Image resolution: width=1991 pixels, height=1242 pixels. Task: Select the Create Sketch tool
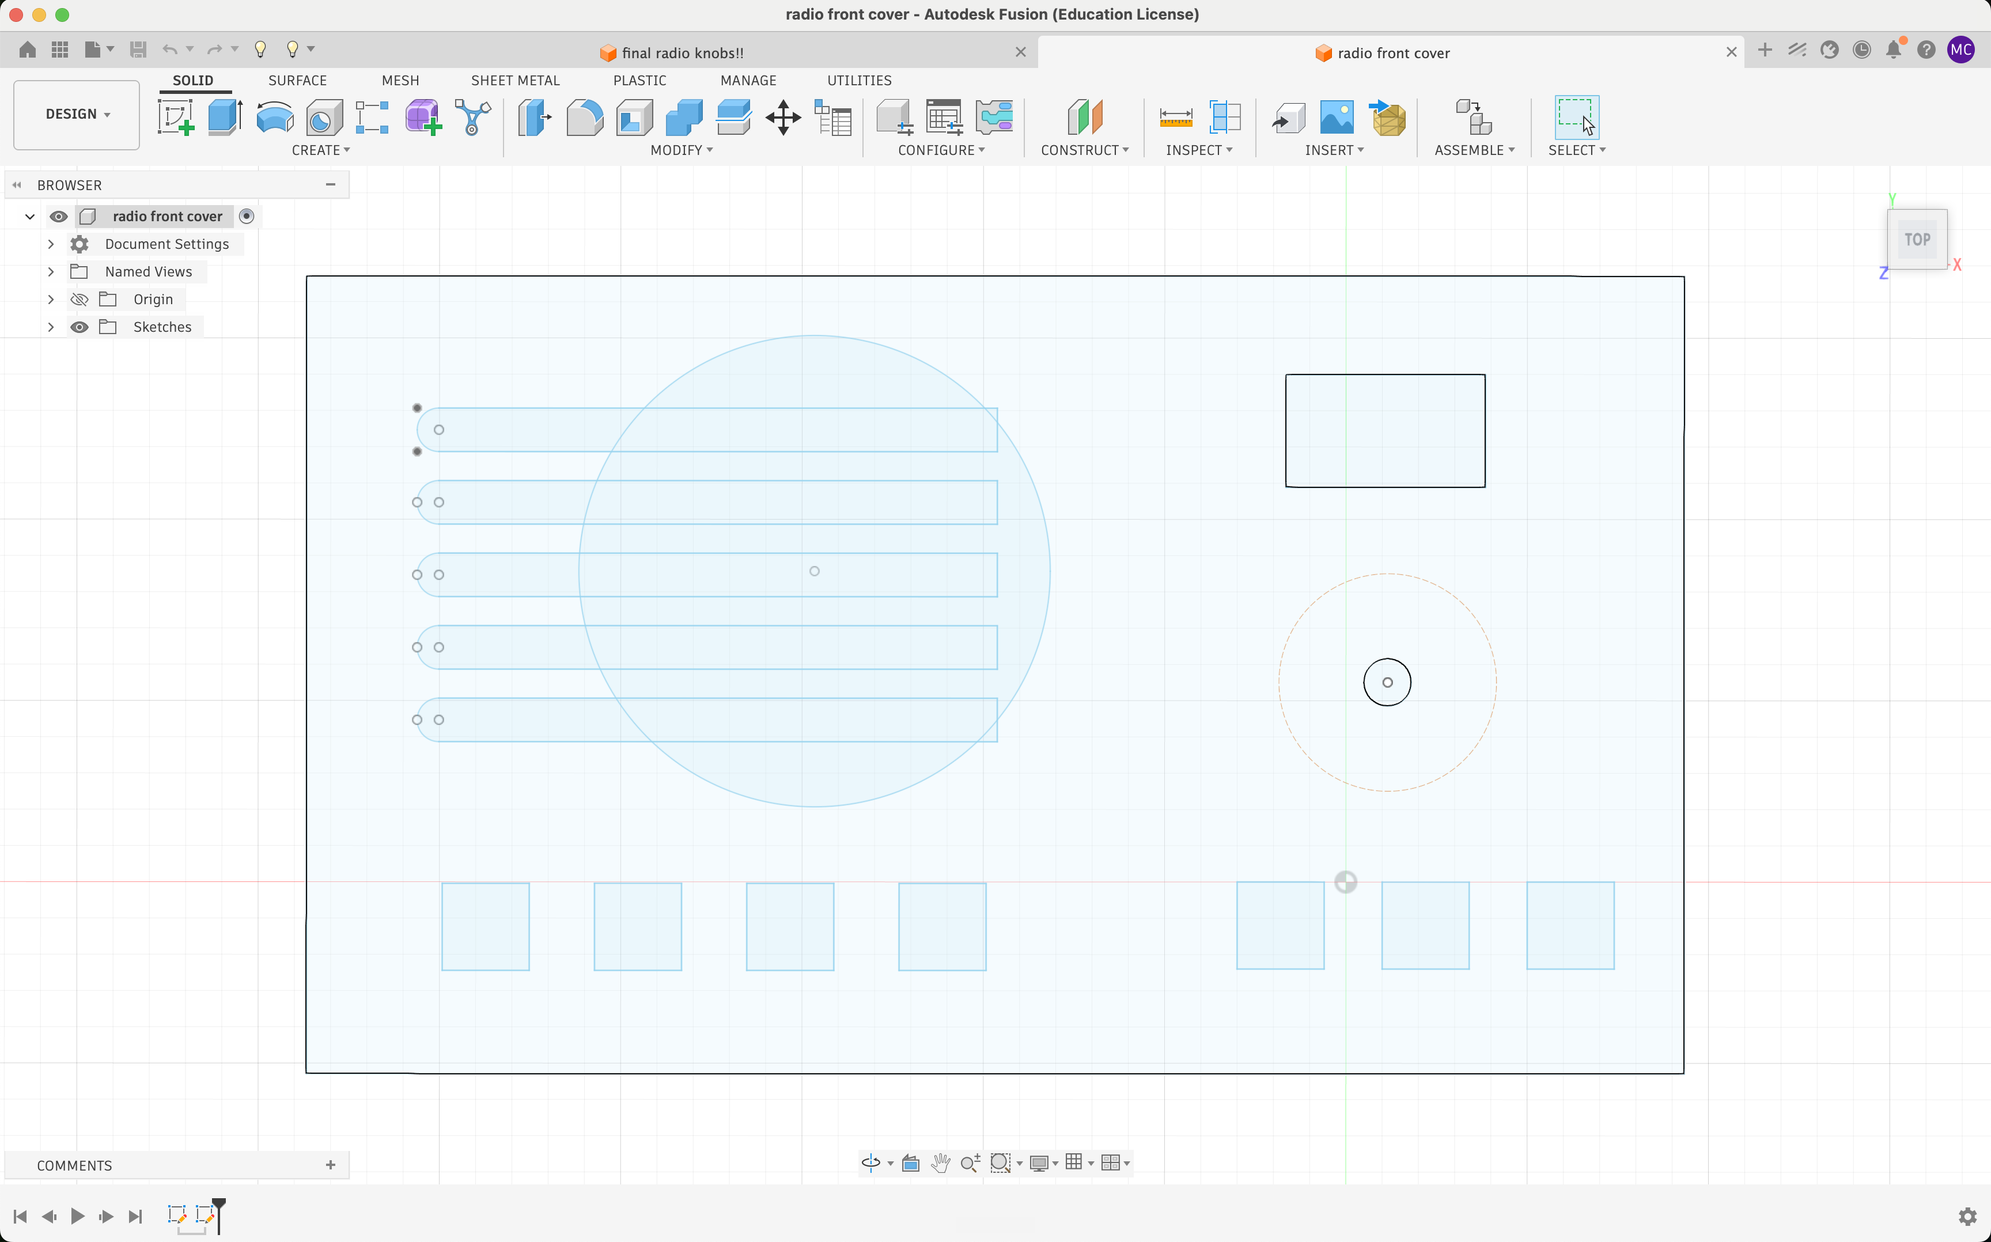[176, 118]
